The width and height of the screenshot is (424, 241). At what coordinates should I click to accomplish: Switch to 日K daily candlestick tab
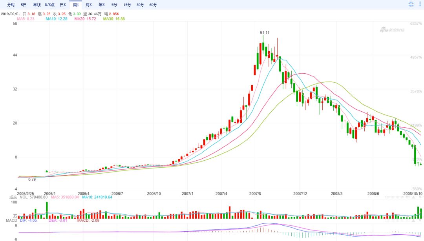pyautogui.click(x=63, y=5)
